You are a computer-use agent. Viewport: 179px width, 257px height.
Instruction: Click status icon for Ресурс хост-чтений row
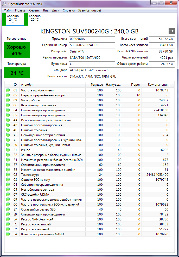pos(8,229)
